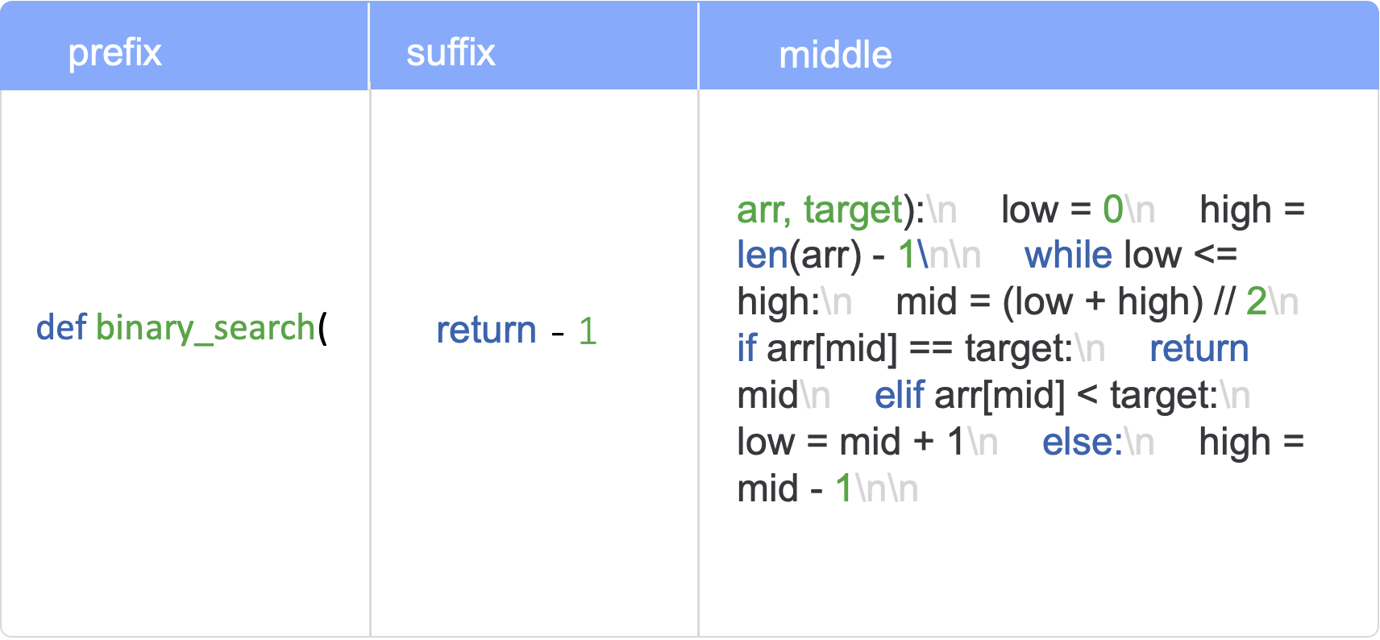
Task: Click the return keyword in middle cell
Action: pos(1199,349)
